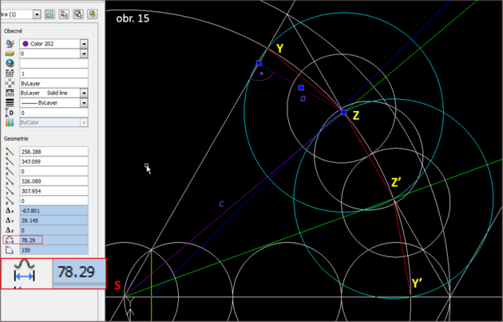Image resolution: width=503 pixels, height=322 pixels.
Task: Click the start point Z icon
Action: point(10,172)
